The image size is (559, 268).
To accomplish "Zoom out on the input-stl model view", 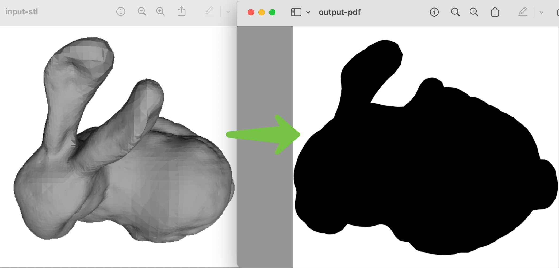I will [x=142, y=11].
